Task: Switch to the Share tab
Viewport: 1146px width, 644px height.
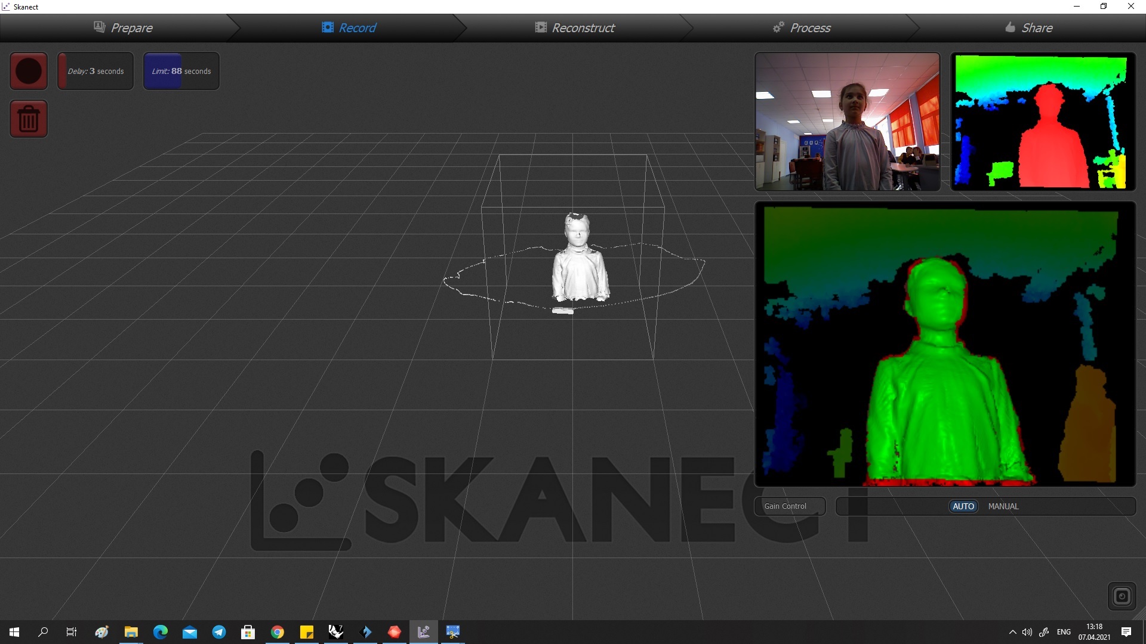Action: 1029,27
